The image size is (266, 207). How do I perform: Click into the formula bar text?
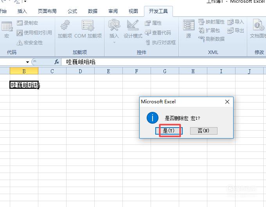tap(81, 62)
